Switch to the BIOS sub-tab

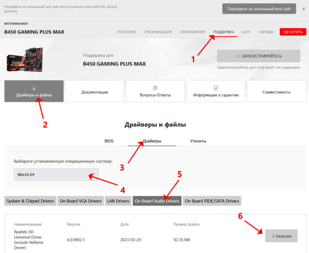(x=109, y=141)
